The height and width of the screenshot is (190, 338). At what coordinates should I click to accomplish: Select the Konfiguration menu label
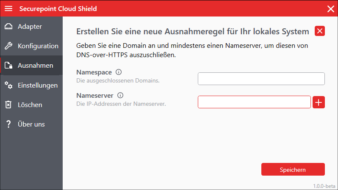(38, 46)
